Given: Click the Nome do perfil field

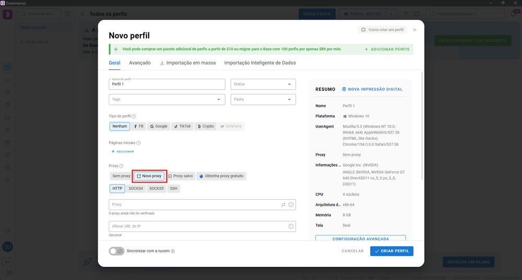Looking at the screenshot, I should (167, 84).
